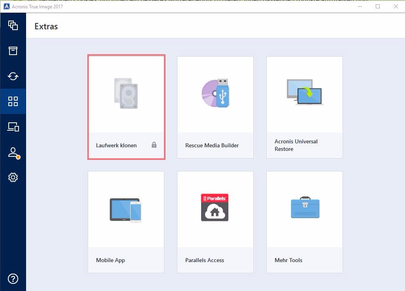Open the Archive section in sidebar

point(13,51)
